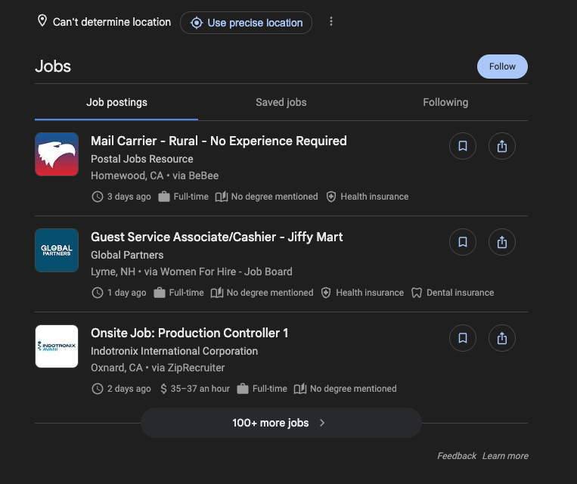Image resolution: width=577 pixels, height=484 pixels.
Task: Open Onsite Job: Production Controller 1 title
Action: [190, 333]
